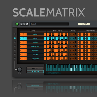
Task: Click double-up Roots arrow in minor row
Action: (76, 38)
